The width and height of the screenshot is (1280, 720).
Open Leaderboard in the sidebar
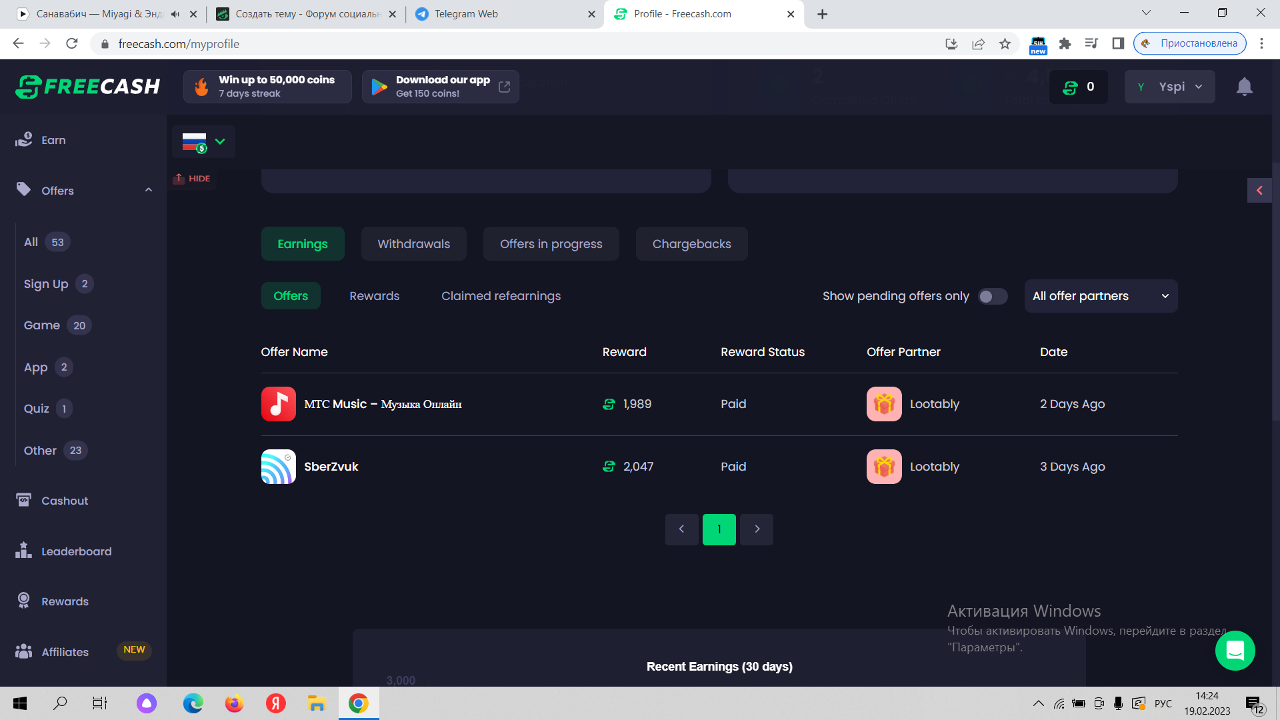pyautogui.click(x=76, y=551)
